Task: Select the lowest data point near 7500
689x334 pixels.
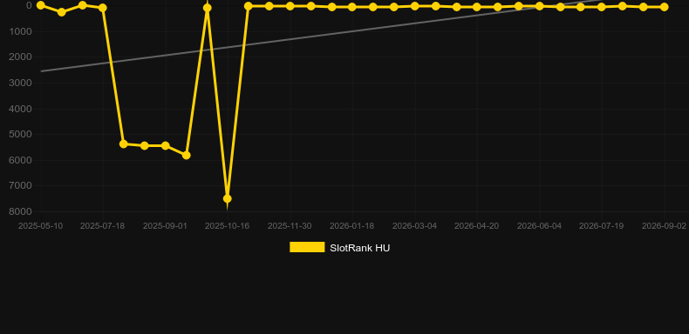Action: 227,198
